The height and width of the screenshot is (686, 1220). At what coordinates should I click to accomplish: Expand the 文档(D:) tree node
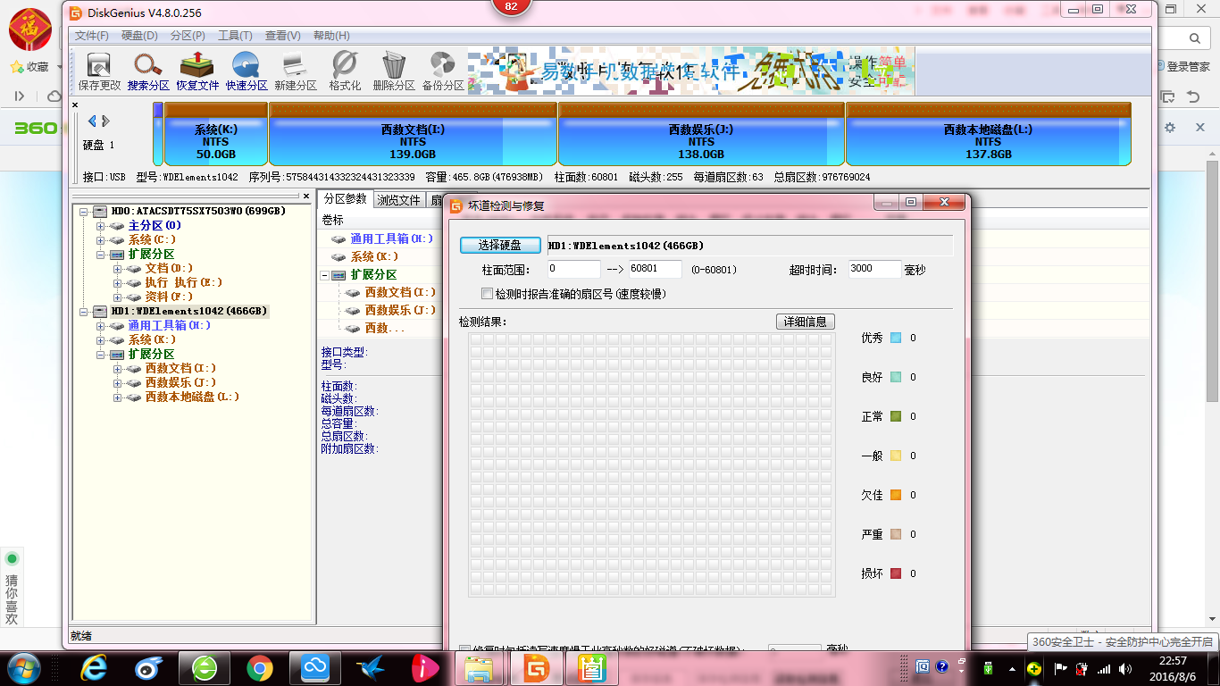coord(118,269)
